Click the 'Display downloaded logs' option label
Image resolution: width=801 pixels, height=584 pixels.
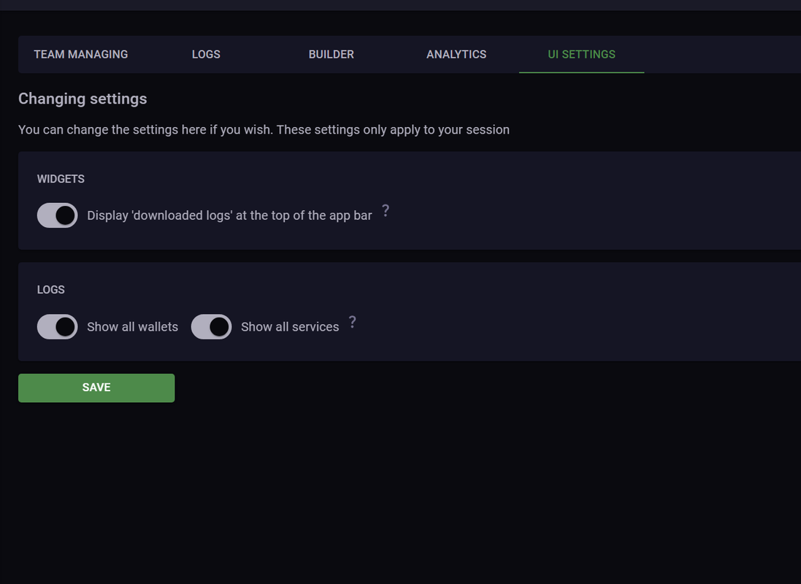[229, 215]
